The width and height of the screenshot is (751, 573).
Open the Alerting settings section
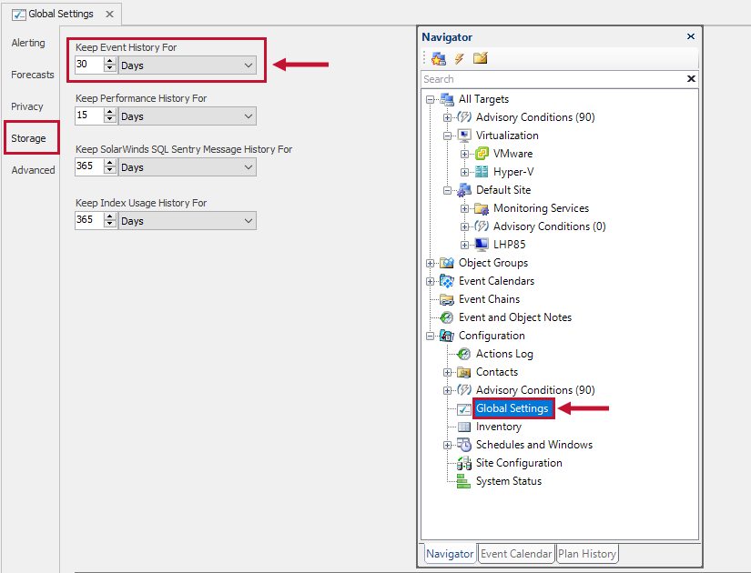[x=28, y=42]
